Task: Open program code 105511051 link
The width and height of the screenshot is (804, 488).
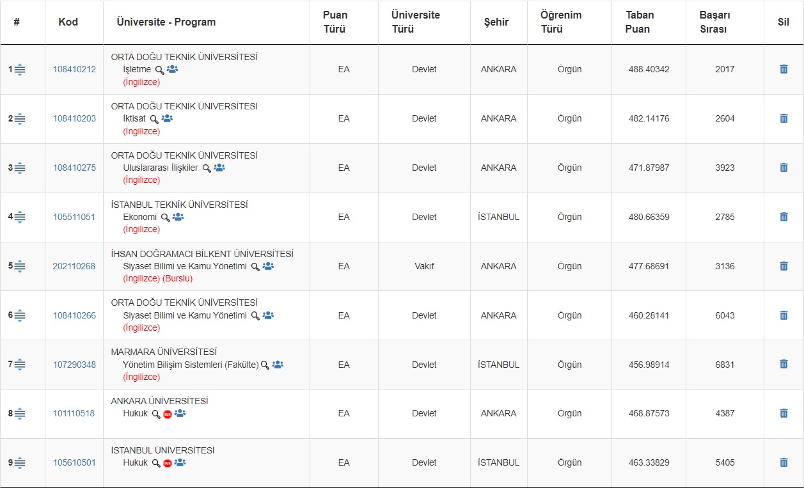Action: click(x=74, y=217)
